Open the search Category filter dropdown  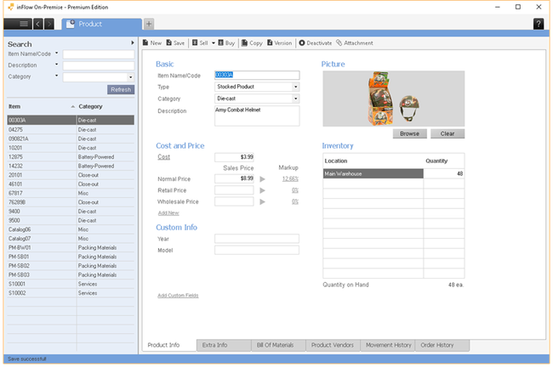(130, 77)
